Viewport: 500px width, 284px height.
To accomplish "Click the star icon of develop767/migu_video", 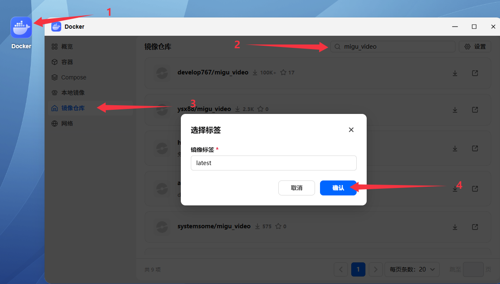I will pyautogui.click(x=283, y=72).
